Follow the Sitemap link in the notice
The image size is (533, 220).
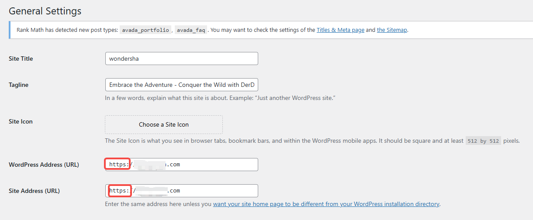tap(392, 30)
